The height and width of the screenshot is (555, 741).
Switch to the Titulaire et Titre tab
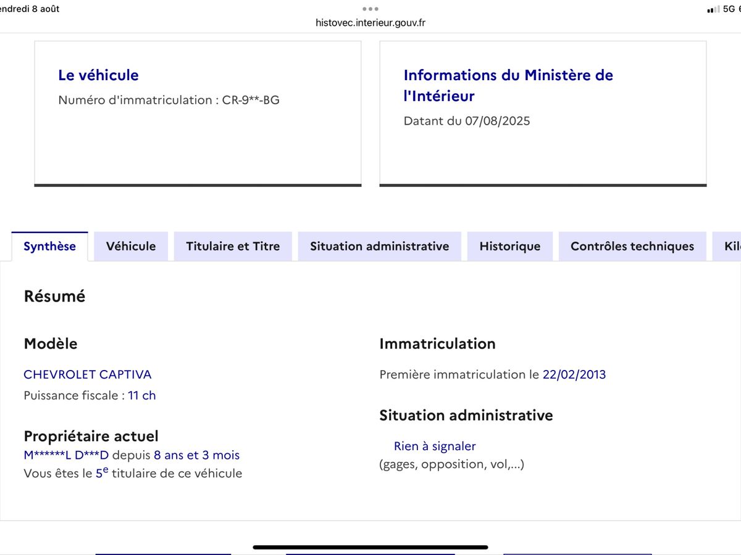(x=233, y=246)
